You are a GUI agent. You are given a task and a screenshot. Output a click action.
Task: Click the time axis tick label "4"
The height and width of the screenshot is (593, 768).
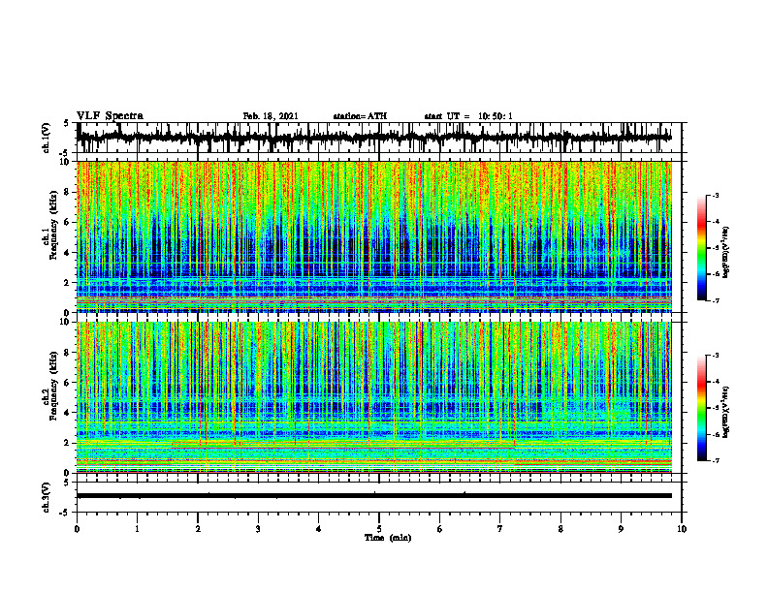[x=319, y=529]
